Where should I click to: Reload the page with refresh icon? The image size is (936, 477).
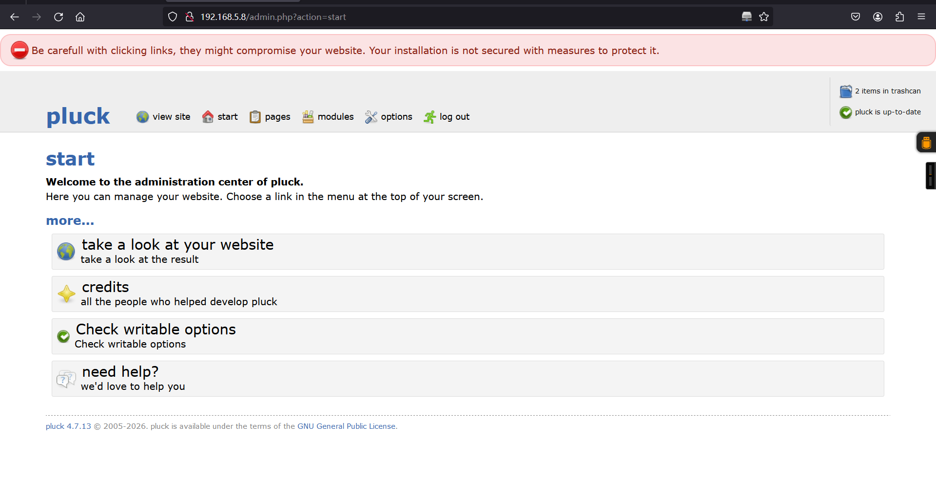click(x=58, y=17)
